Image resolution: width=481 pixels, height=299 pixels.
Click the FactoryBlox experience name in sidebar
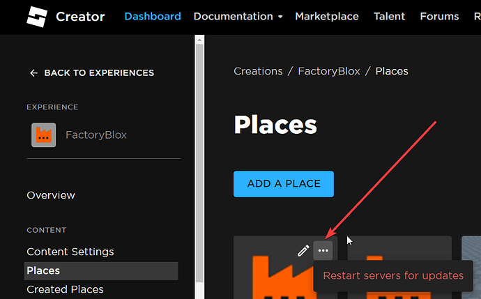(x=96, y=135)
